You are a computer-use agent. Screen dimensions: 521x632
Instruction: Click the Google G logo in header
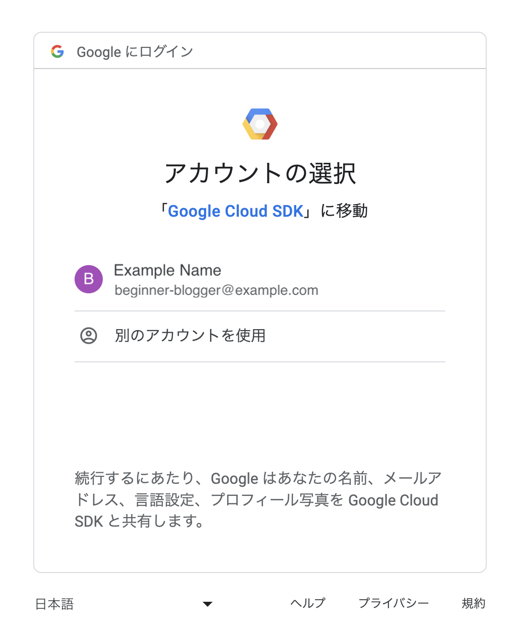point(57,51)
